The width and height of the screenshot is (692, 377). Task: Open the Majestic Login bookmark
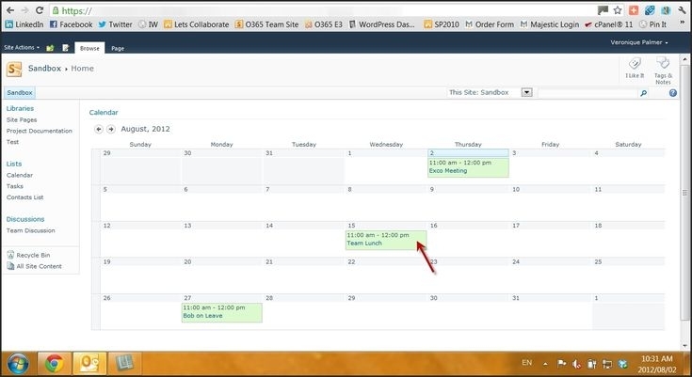click(550, 24)
